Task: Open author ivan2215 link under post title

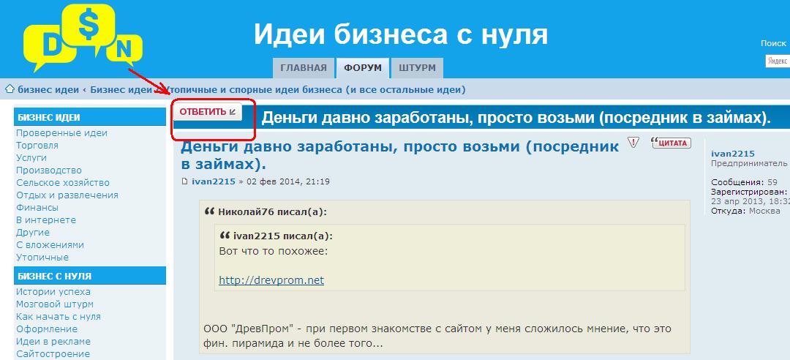Action: tap(214, 181)
